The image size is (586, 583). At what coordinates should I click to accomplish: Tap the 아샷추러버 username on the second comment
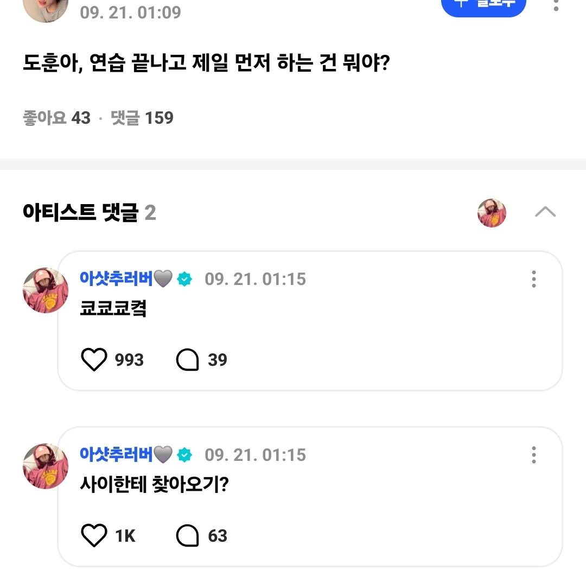[117, 455]
